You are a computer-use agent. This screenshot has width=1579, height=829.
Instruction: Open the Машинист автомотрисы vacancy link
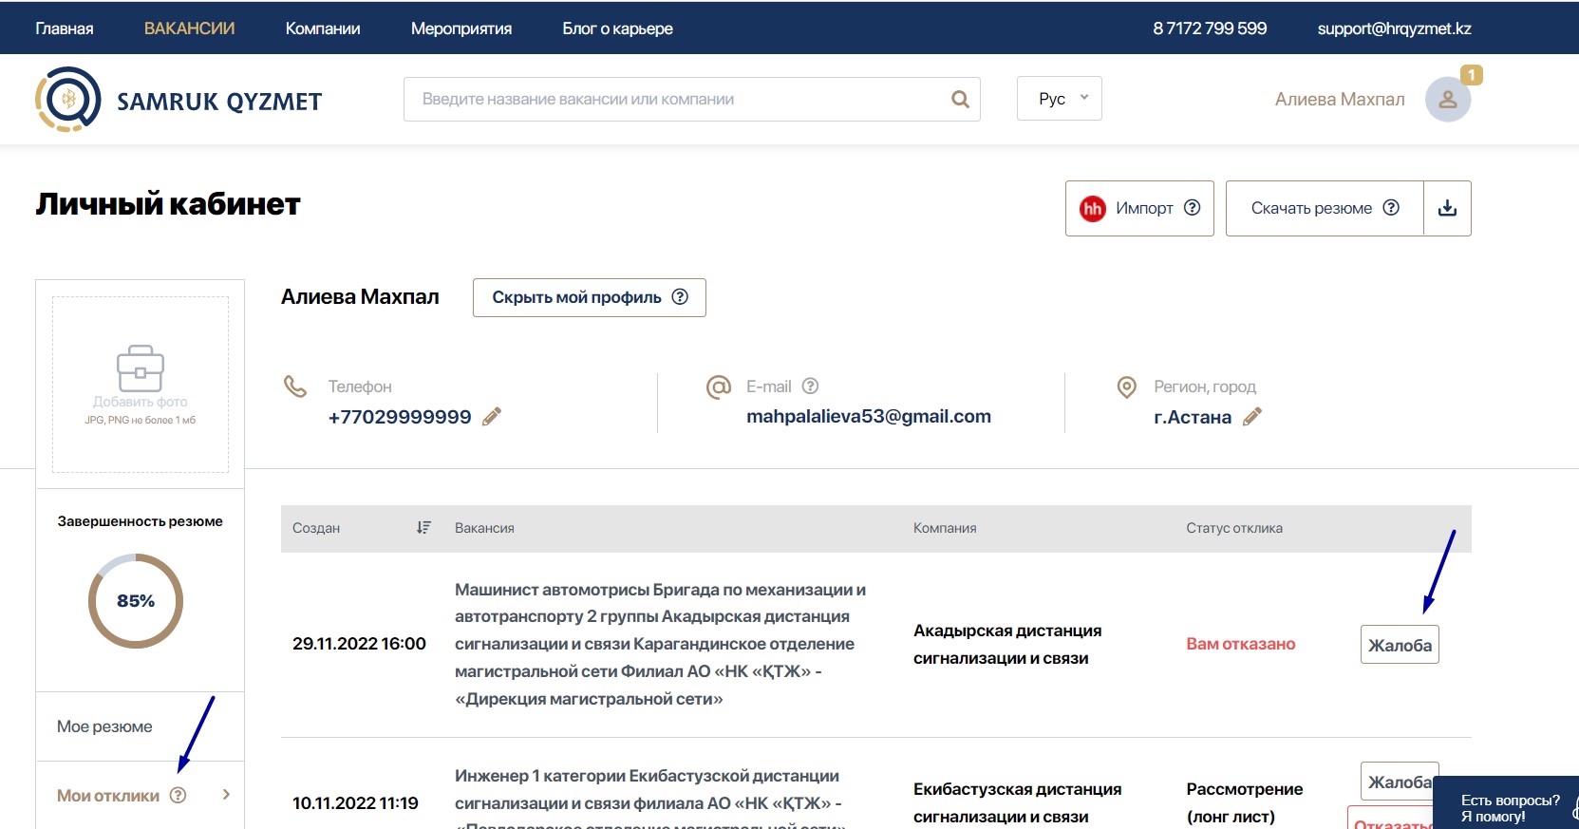point(661,644)
